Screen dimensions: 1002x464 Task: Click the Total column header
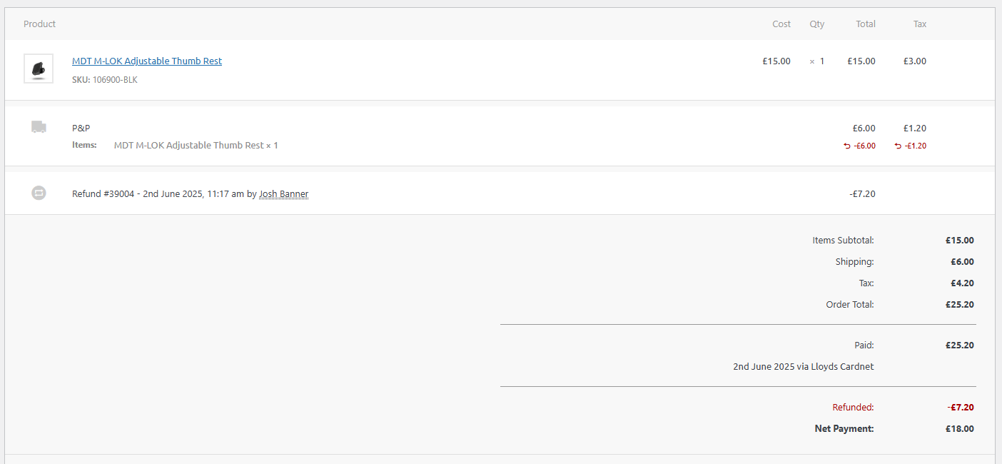tap(866, 24)
